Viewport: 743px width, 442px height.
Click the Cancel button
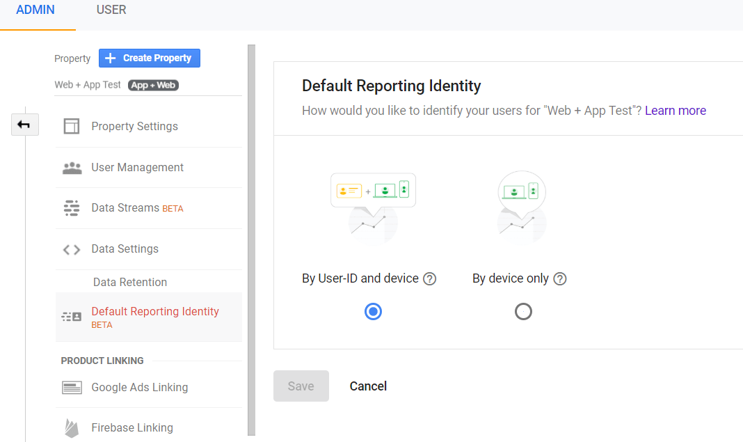click(x=368, y=386)
